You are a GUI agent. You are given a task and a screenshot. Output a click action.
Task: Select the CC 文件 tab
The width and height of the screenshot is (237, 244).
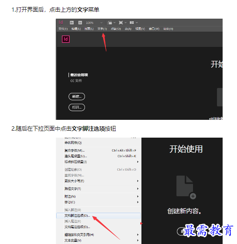(76, 81)
